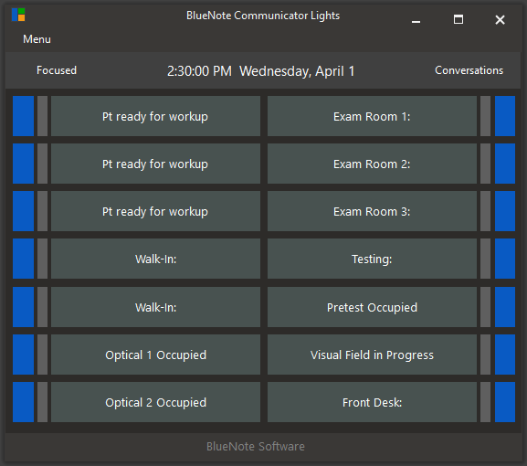Click the time and date display
The image size is (527, 466).
coord(261,71)
